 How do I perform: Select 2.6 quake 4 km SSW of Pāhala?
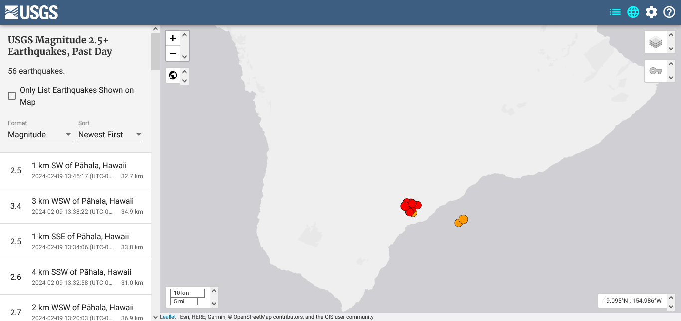(75, 277)
